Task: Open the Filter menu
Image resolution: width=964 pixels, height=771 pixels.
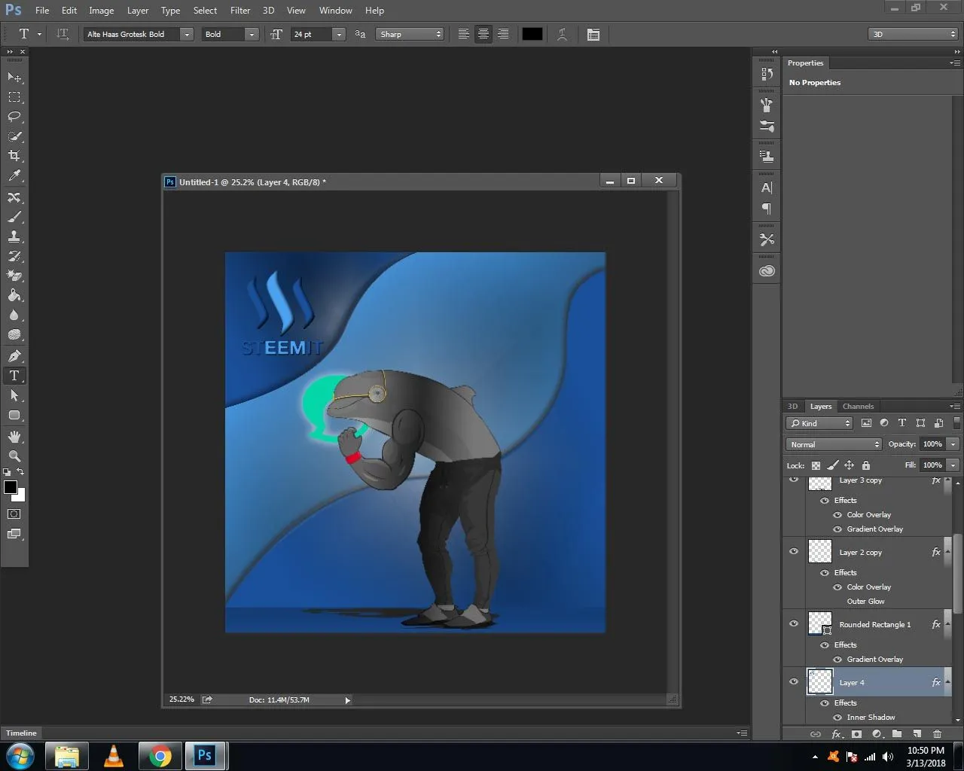Action: coord(240,11)
